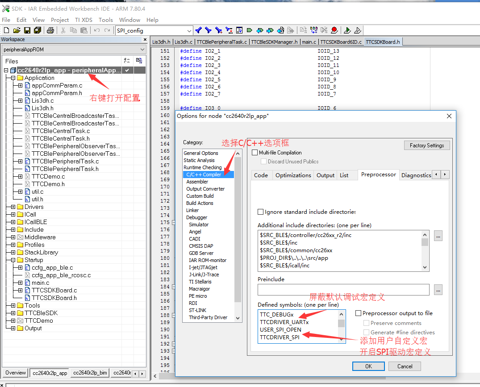Close the Workspace panel
The height and width of the screenshot is (387, 480).
pos(145,39)
